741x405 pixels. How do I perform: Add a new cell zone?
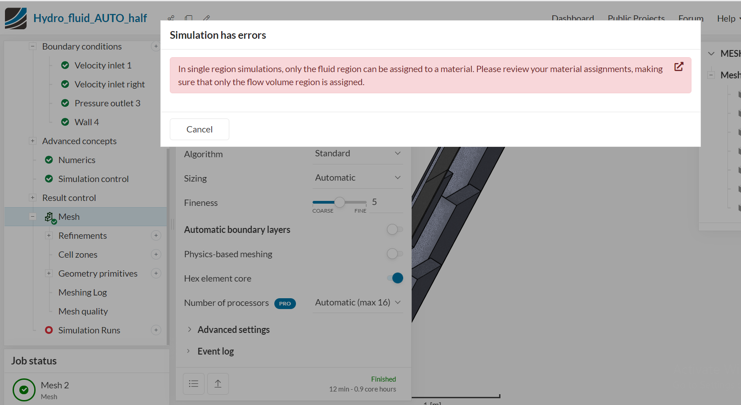(x=156, y=255)
